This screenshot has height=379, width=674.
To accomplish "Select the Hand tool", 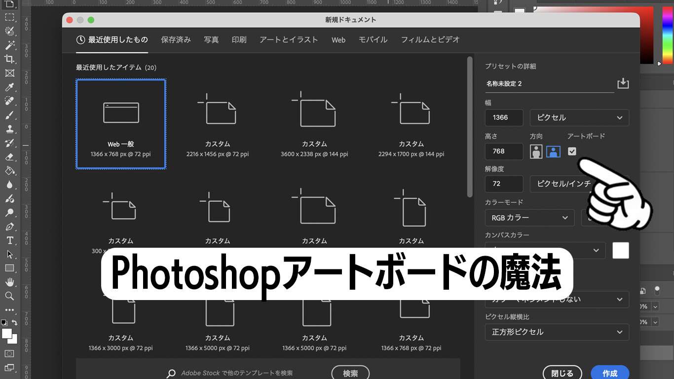I will coord(9,282).
